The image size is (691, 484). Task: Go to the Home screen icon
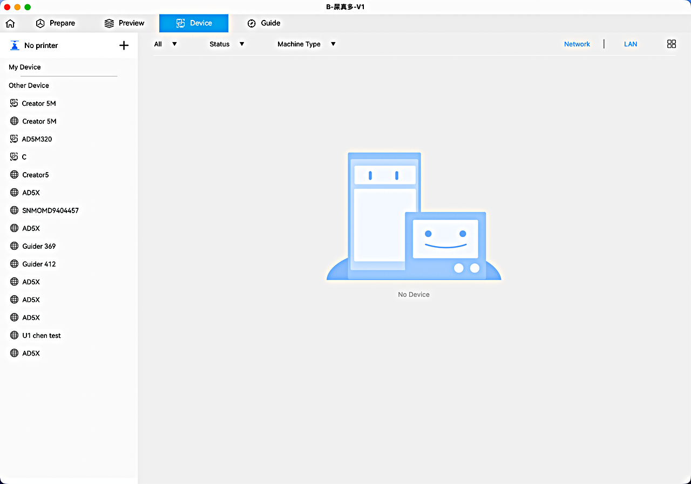click(x=10, y=23)
